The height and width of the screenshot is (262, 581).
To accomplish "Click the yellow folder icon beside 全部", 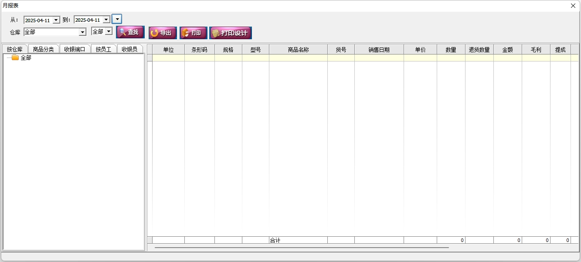I will pyautogui.click(x=15, y=58).
